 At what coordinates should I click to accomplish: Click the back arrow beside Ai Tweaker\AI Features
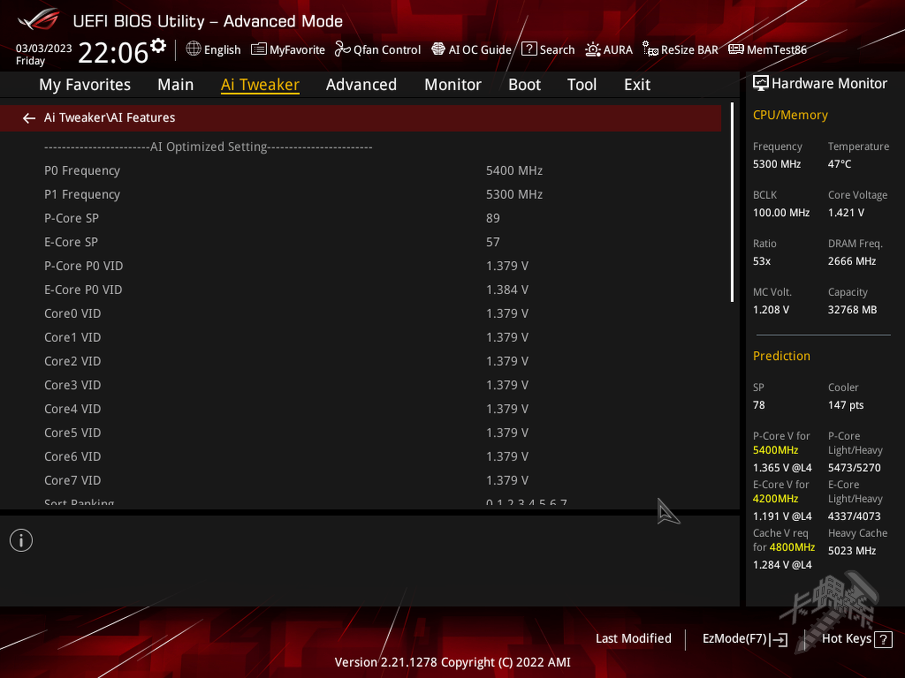point(29,118)
